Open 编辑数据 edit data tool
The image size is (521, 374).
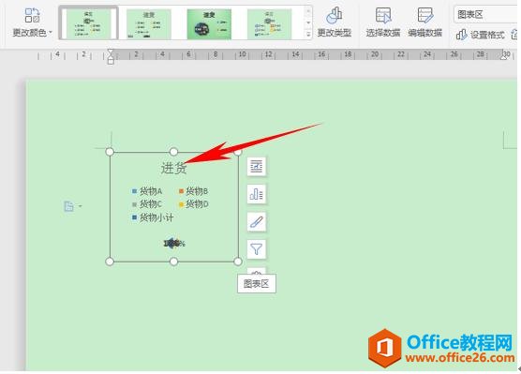point(425,22)
